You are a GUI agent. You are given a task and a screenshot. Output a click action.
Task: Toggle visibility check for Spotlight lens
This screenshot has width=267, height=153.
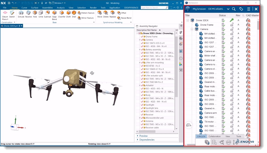142,108
